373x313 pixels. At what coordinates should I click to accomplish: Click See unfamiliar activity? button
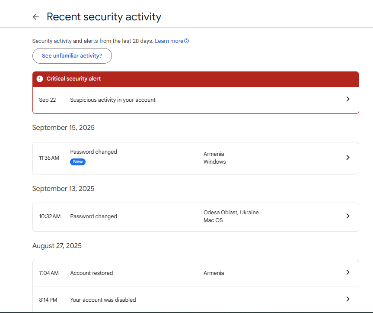coord(72,56)
